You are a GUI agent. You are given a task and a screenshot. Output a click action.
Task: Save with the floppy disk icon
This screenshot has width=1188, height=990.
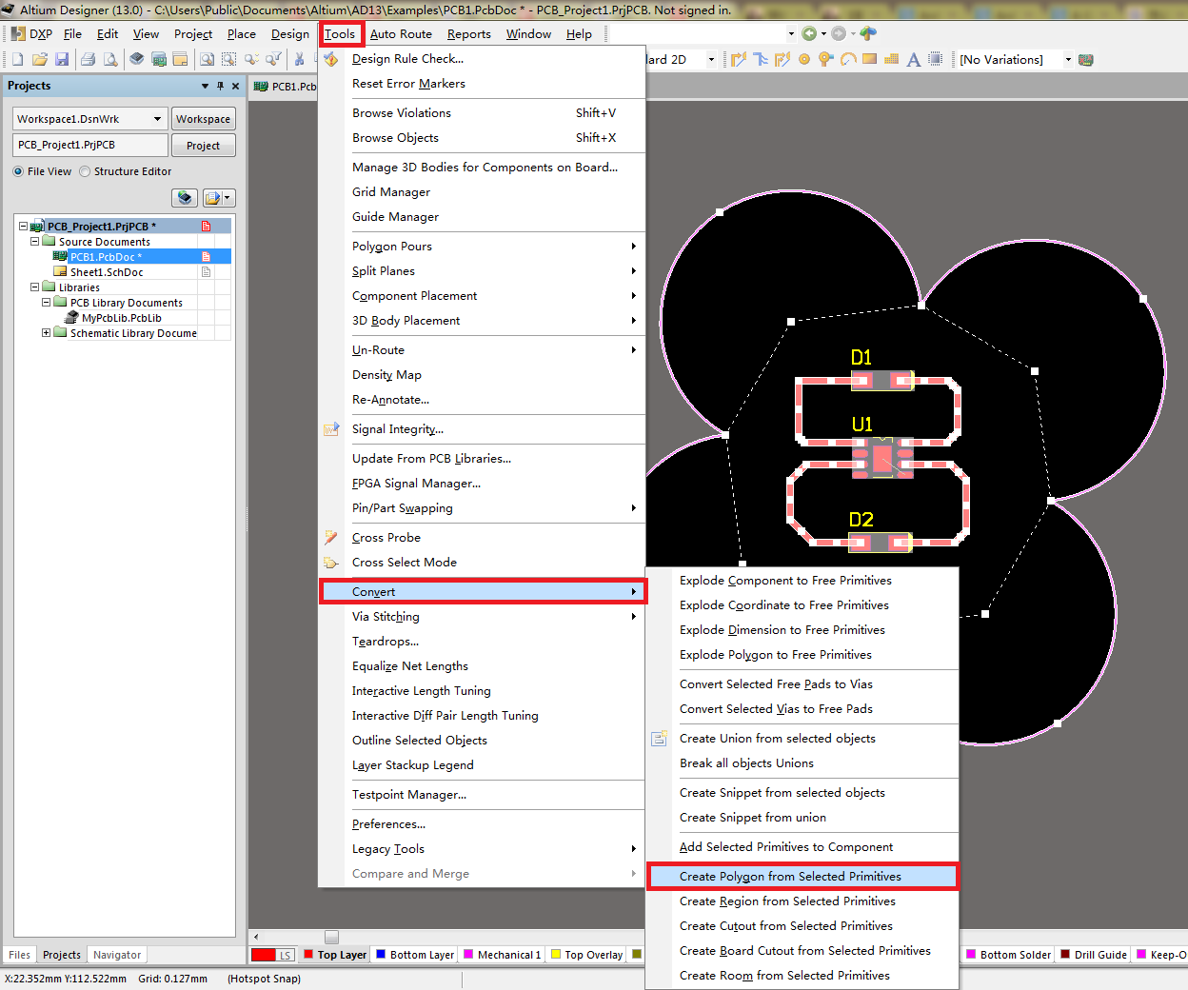tap(62, 59)
